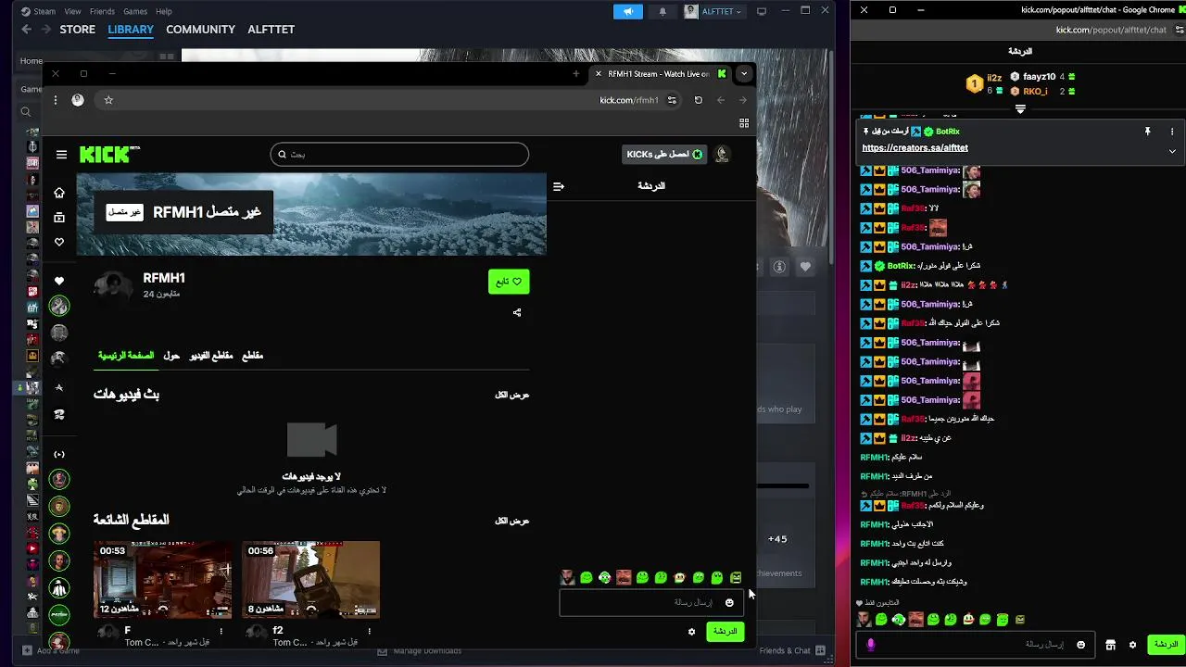1186x667 pixels.
Task: Click kick.com/rfmh1 address bar
Action: click(629, 100)
